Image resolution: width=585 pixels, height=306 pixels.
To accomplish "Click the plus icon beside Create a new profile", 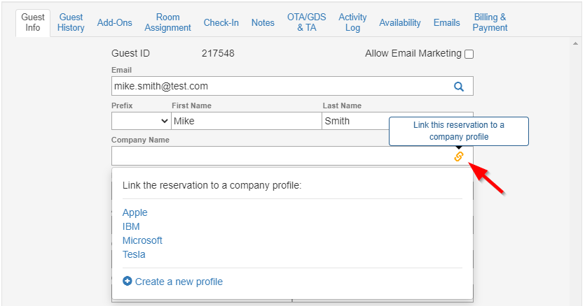I will click(127, 282).
